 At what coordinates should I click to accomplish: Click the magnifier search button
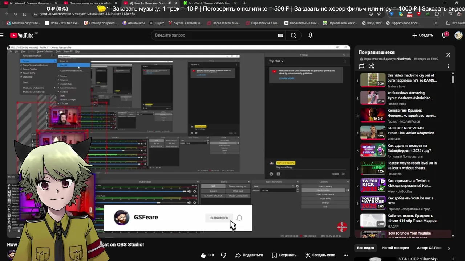[x=294, y=35]
